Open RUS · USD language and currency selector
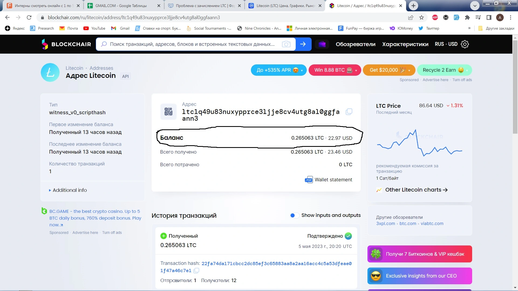 pyautogui.click(x=446, y=44)
